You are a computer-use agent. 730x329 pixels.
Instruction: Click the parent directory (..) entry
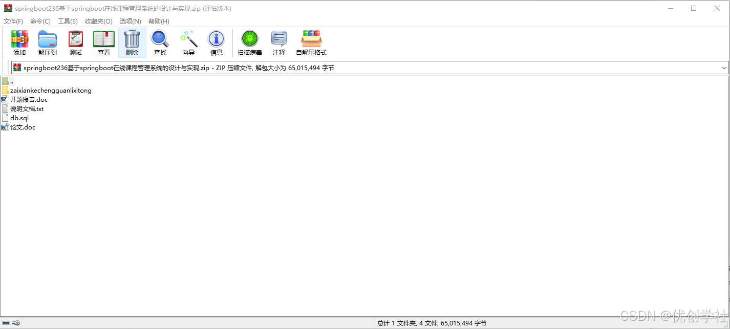point(10,81)
